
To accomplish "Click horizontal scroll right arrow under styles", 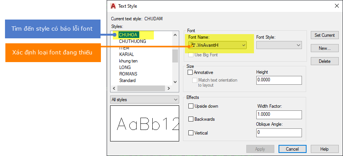I will point(169,89).
